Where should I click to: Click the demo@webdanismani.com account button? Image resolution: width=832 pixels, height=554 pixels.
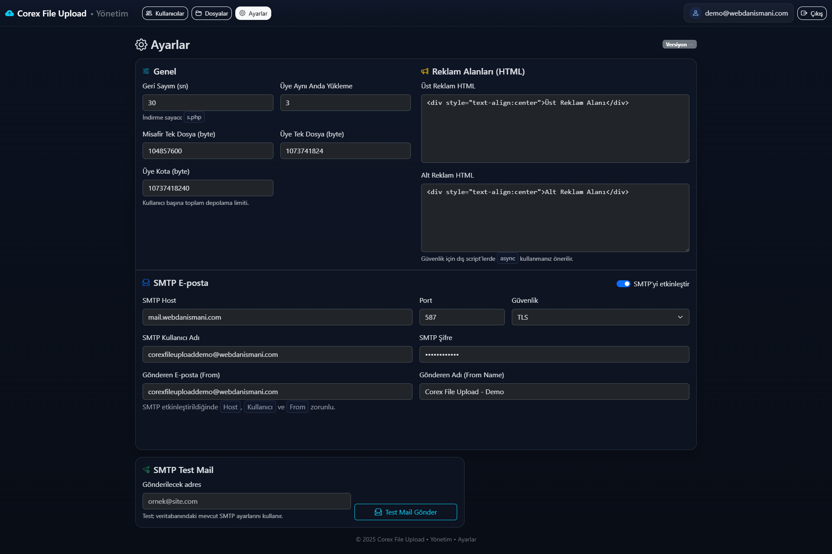738,13
